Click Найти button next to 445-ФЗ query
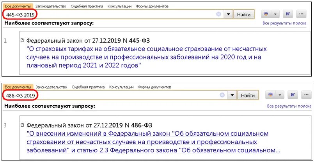The height and width of the screenshot is (164, 314). tap(244, 14)
